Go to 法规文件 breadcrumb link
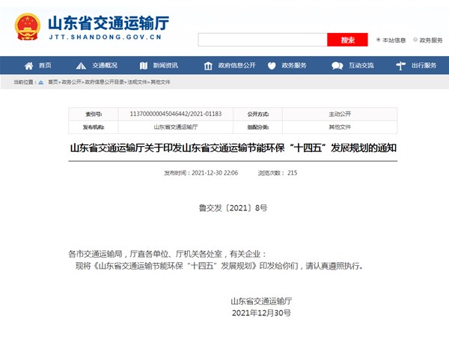This screenshot has height=337, width=449. tap(138, 81)
